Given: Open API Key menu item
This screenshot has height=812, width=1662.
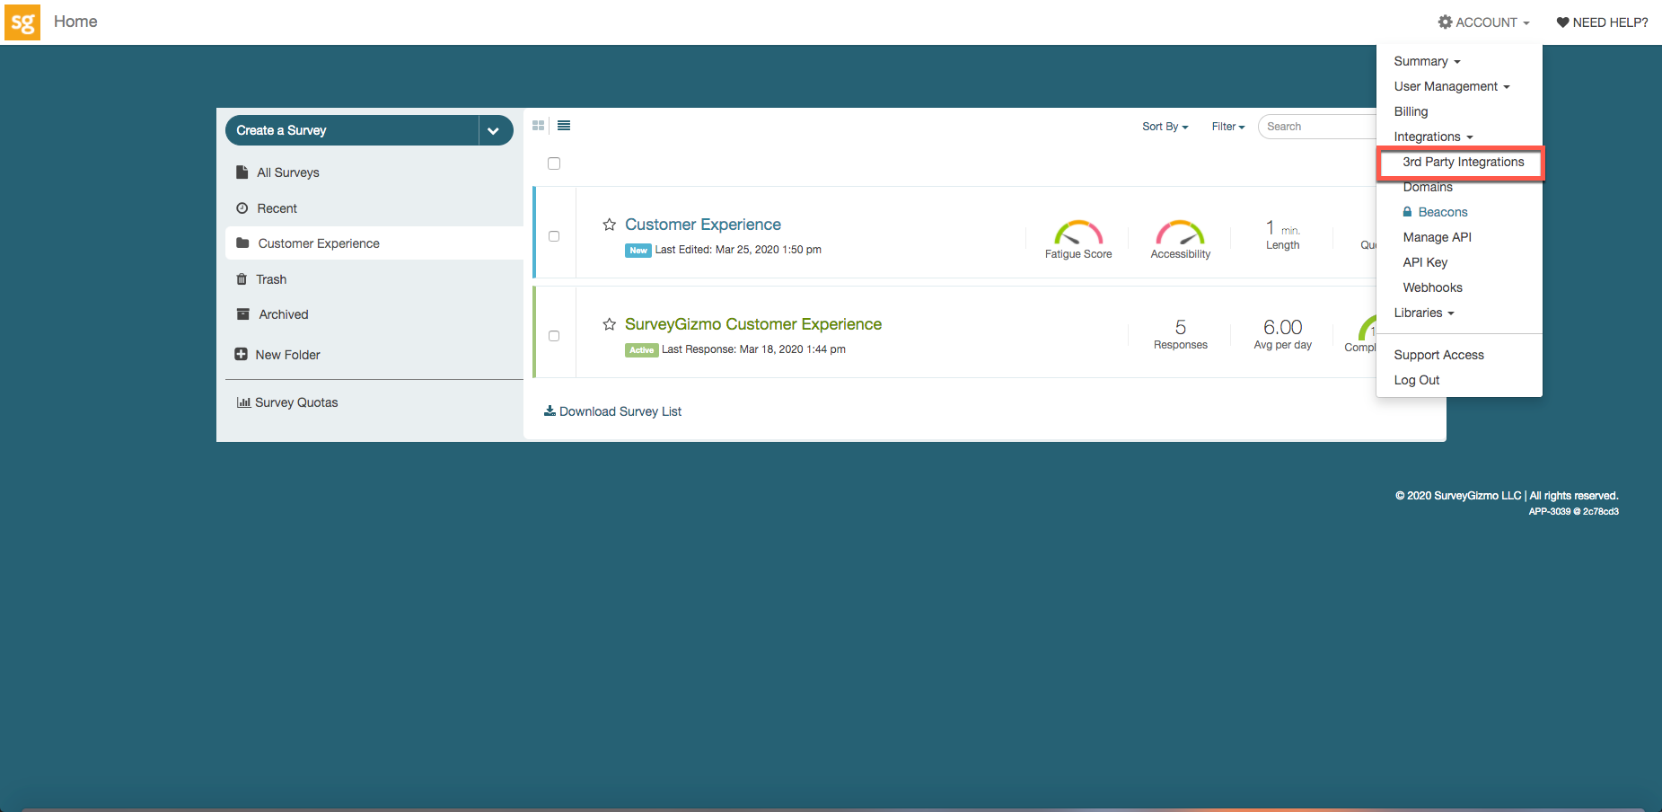Looking at the screenshot, I should point(1426,262).
